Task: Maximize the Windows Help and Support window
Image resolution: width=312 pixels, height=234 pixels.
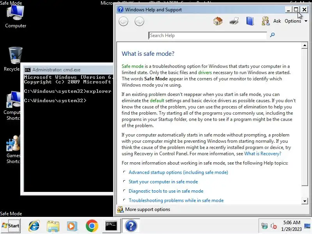Action: 296,9
